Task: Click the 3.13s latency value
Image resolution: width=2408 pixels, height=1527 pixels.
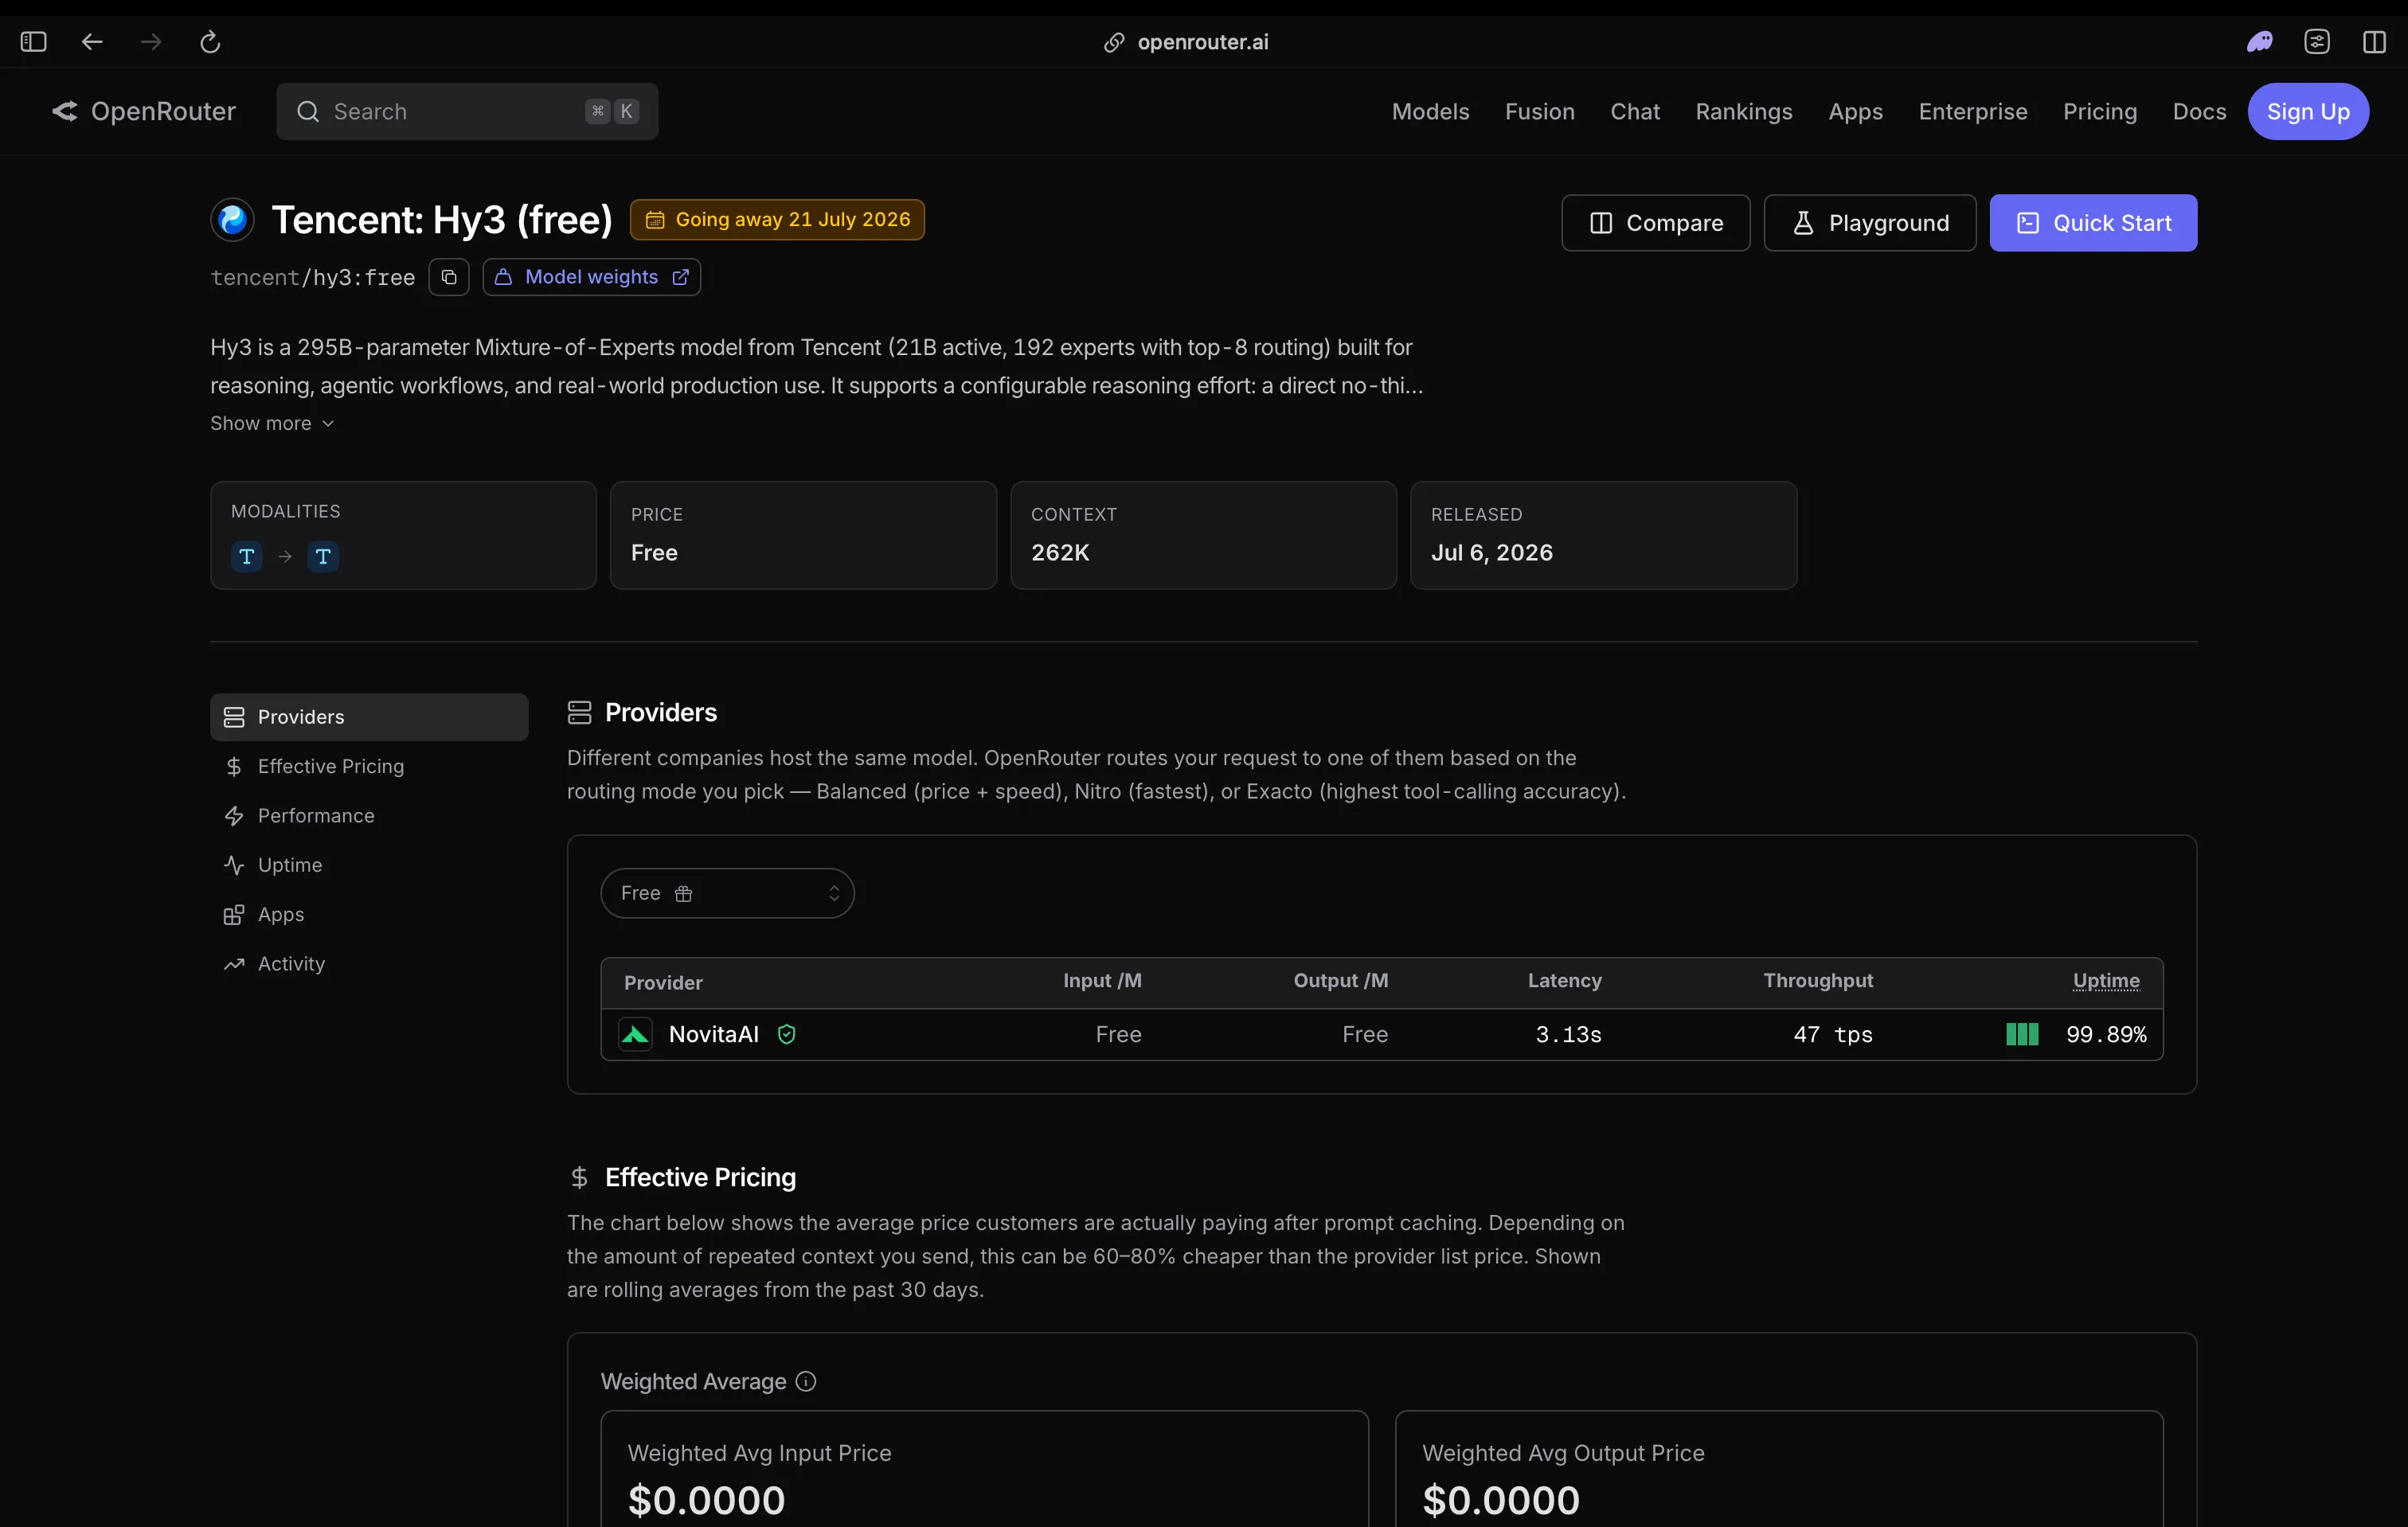Action: pyautogui.click(x=1568, y=1034)
